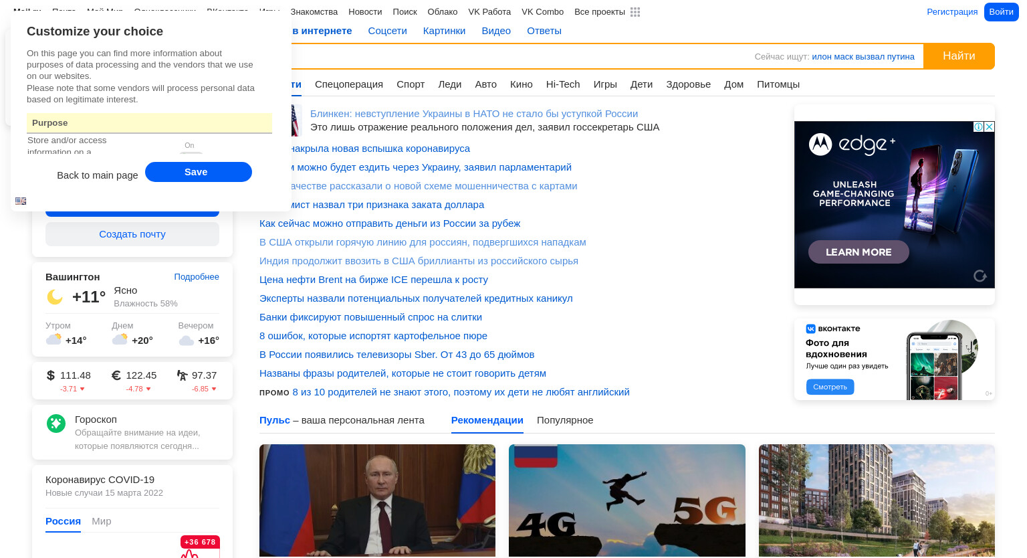Click the Найти search button
The image size is (1027, 558).
point(959,56)
